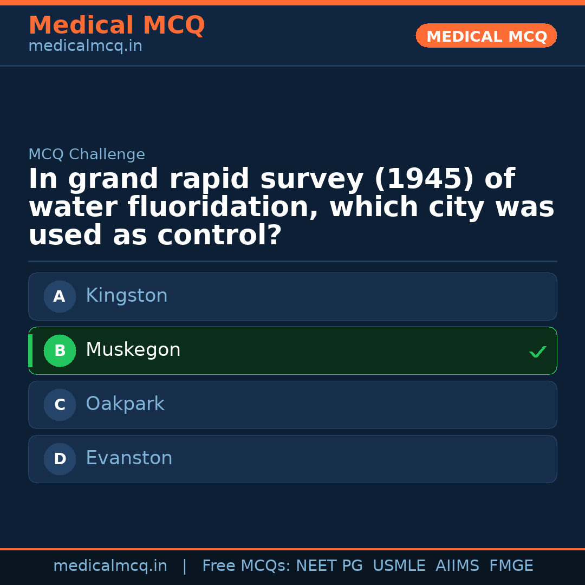585x585 pixels.
Task: Click the MCQ Challenge heading text
Action: pos(87,154)
